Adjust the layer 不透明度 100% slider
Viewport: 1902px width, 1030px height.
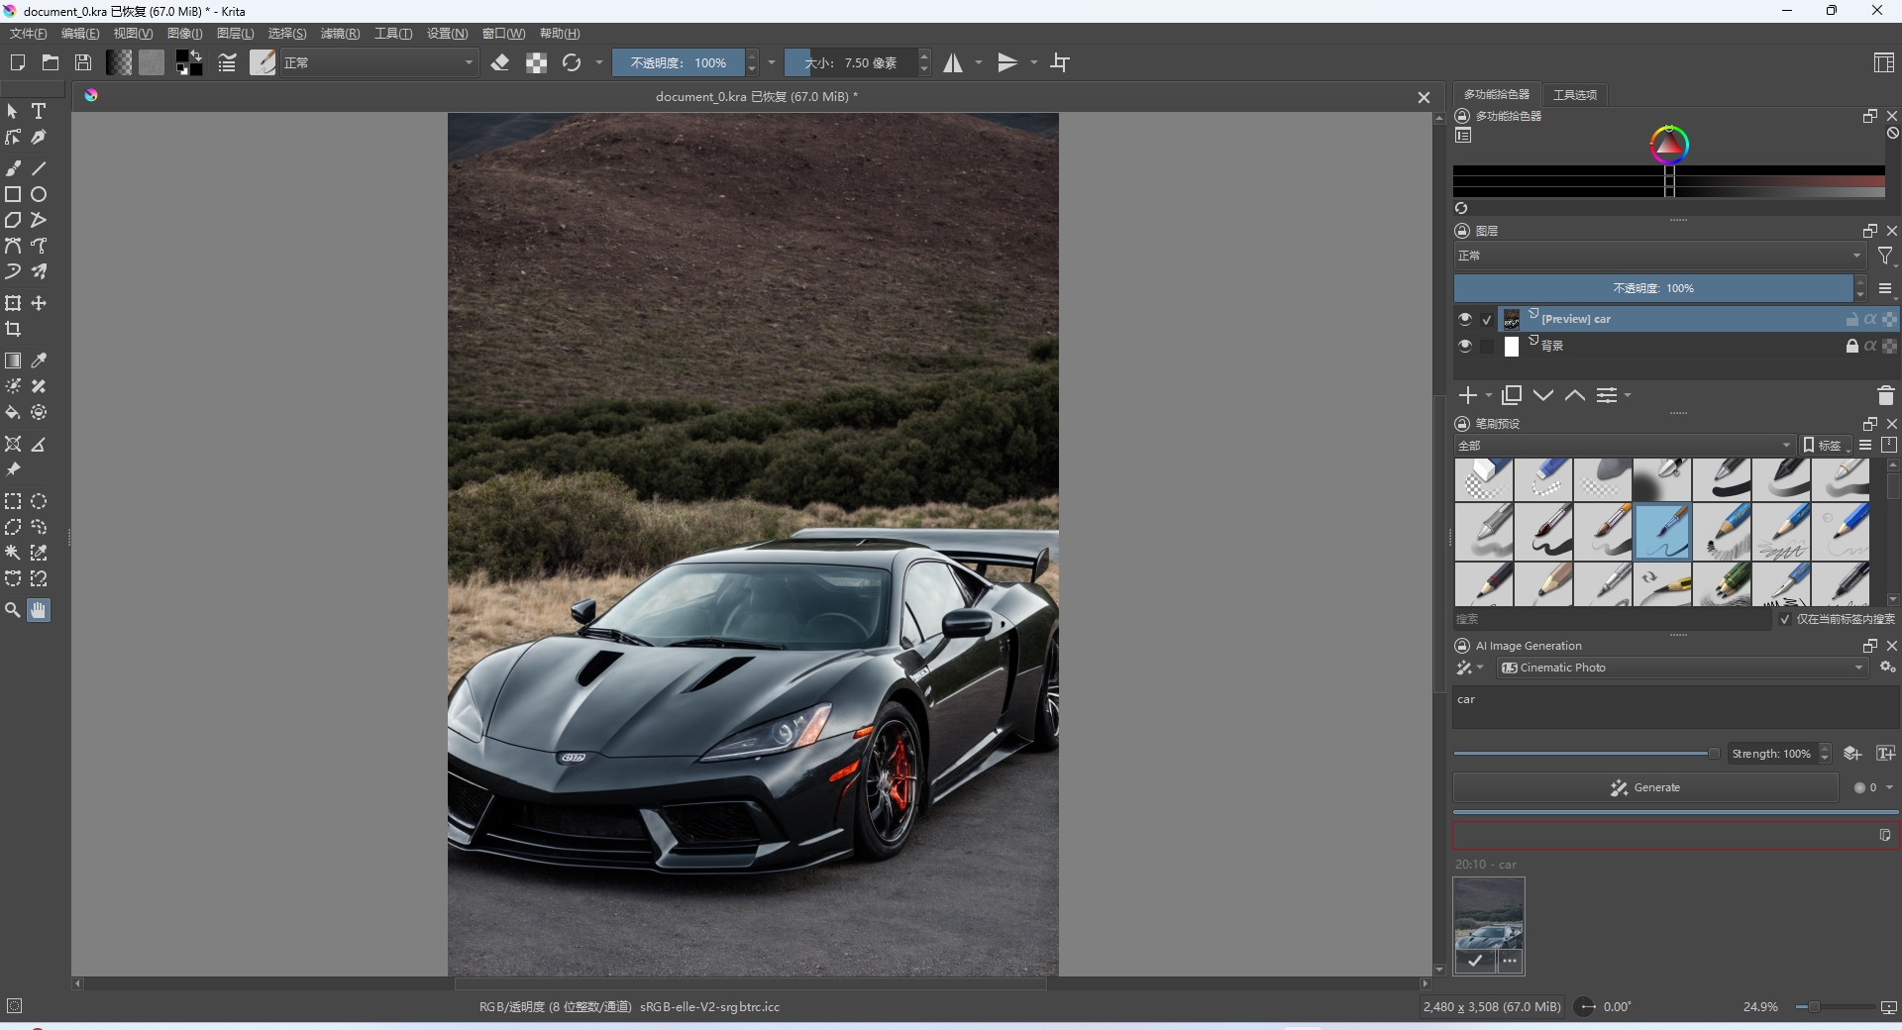(x=1652, y=289)
